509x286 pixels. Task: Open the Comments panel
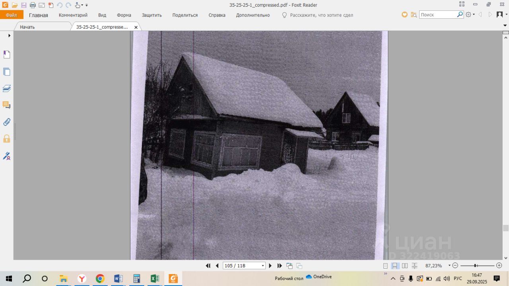7,105
